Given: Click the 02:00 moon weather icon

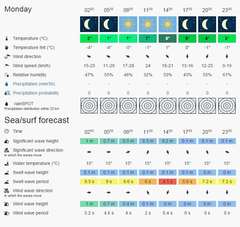Looking at the screenshot, I should tap(89, 24).
